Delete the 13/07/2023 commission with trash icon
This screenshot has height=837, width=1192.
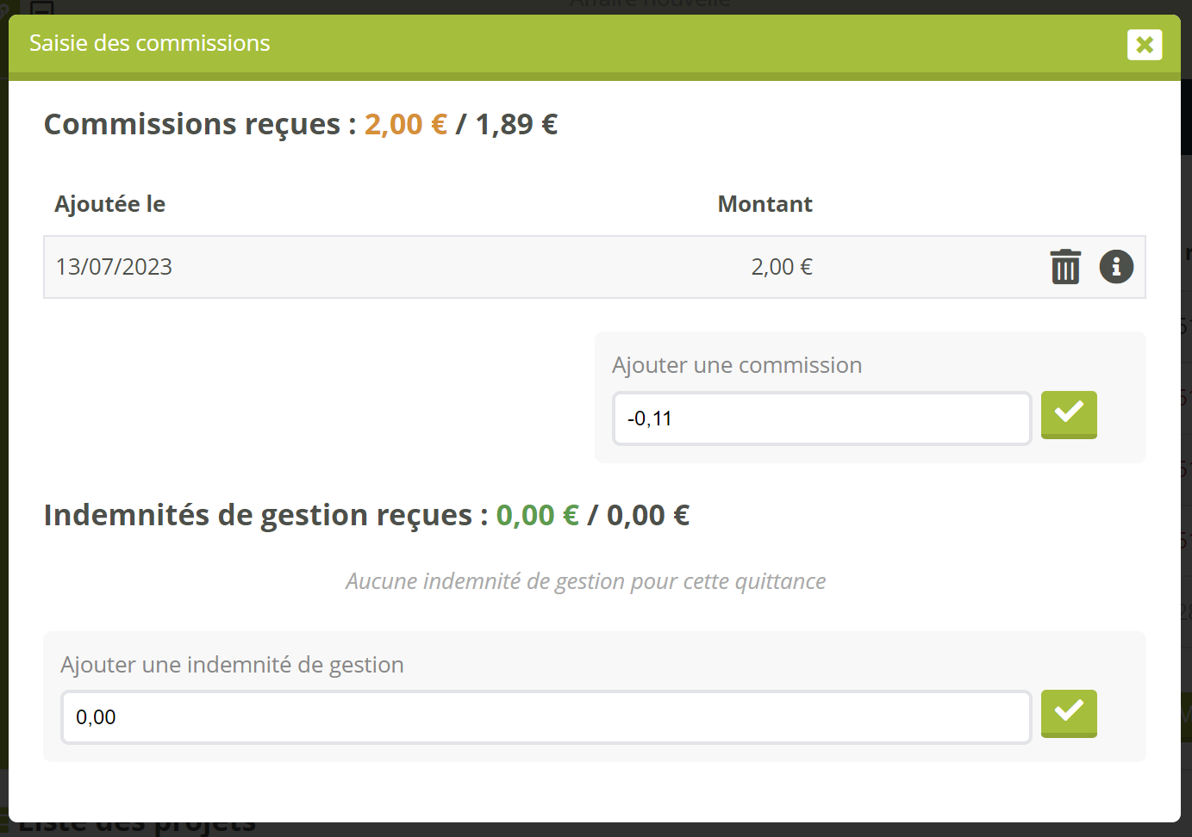(1065, 267)
